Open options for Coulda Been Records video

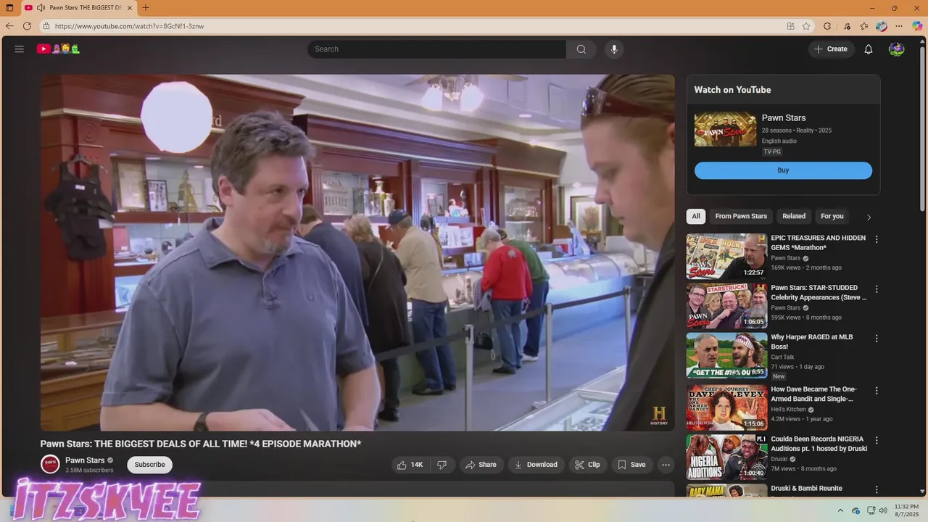[877, 440]
